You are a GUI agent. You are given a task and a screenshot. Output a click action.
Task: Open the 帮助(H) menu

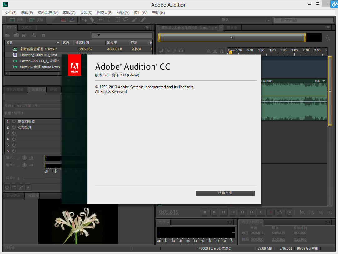point(158,13)
